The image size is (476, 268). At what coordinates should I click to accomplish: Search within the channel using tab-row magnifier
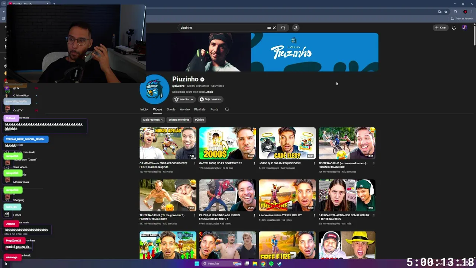coord(227,109)
